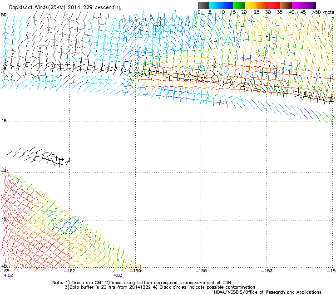Viewport: 336px width, 295px height.
Task: Click the 'Rapidscat Winds(25KM) 20141229 descending' title
Action: click(x=65, y=8)
